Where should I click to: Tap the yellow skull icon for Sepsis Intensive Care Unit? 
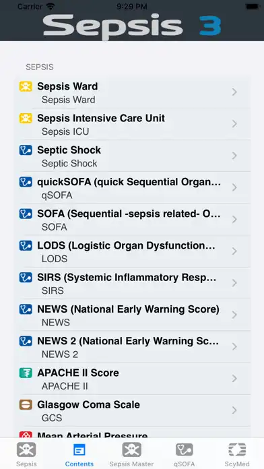click(26, 118)
